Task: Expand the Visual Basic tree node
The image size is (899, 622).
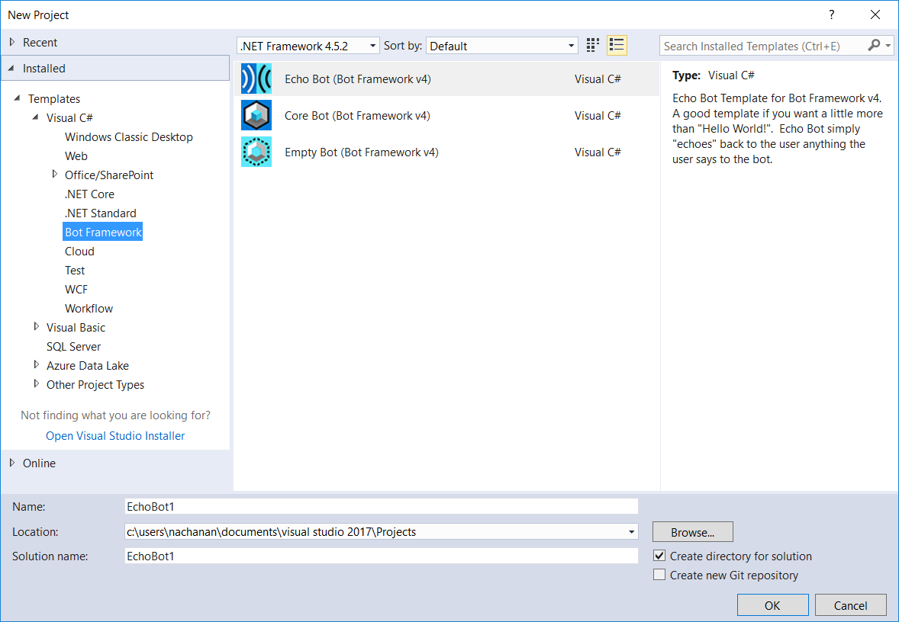Action: click(37, 327)
